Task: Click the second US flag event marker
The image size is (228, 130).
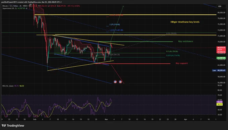Action: 120,82
